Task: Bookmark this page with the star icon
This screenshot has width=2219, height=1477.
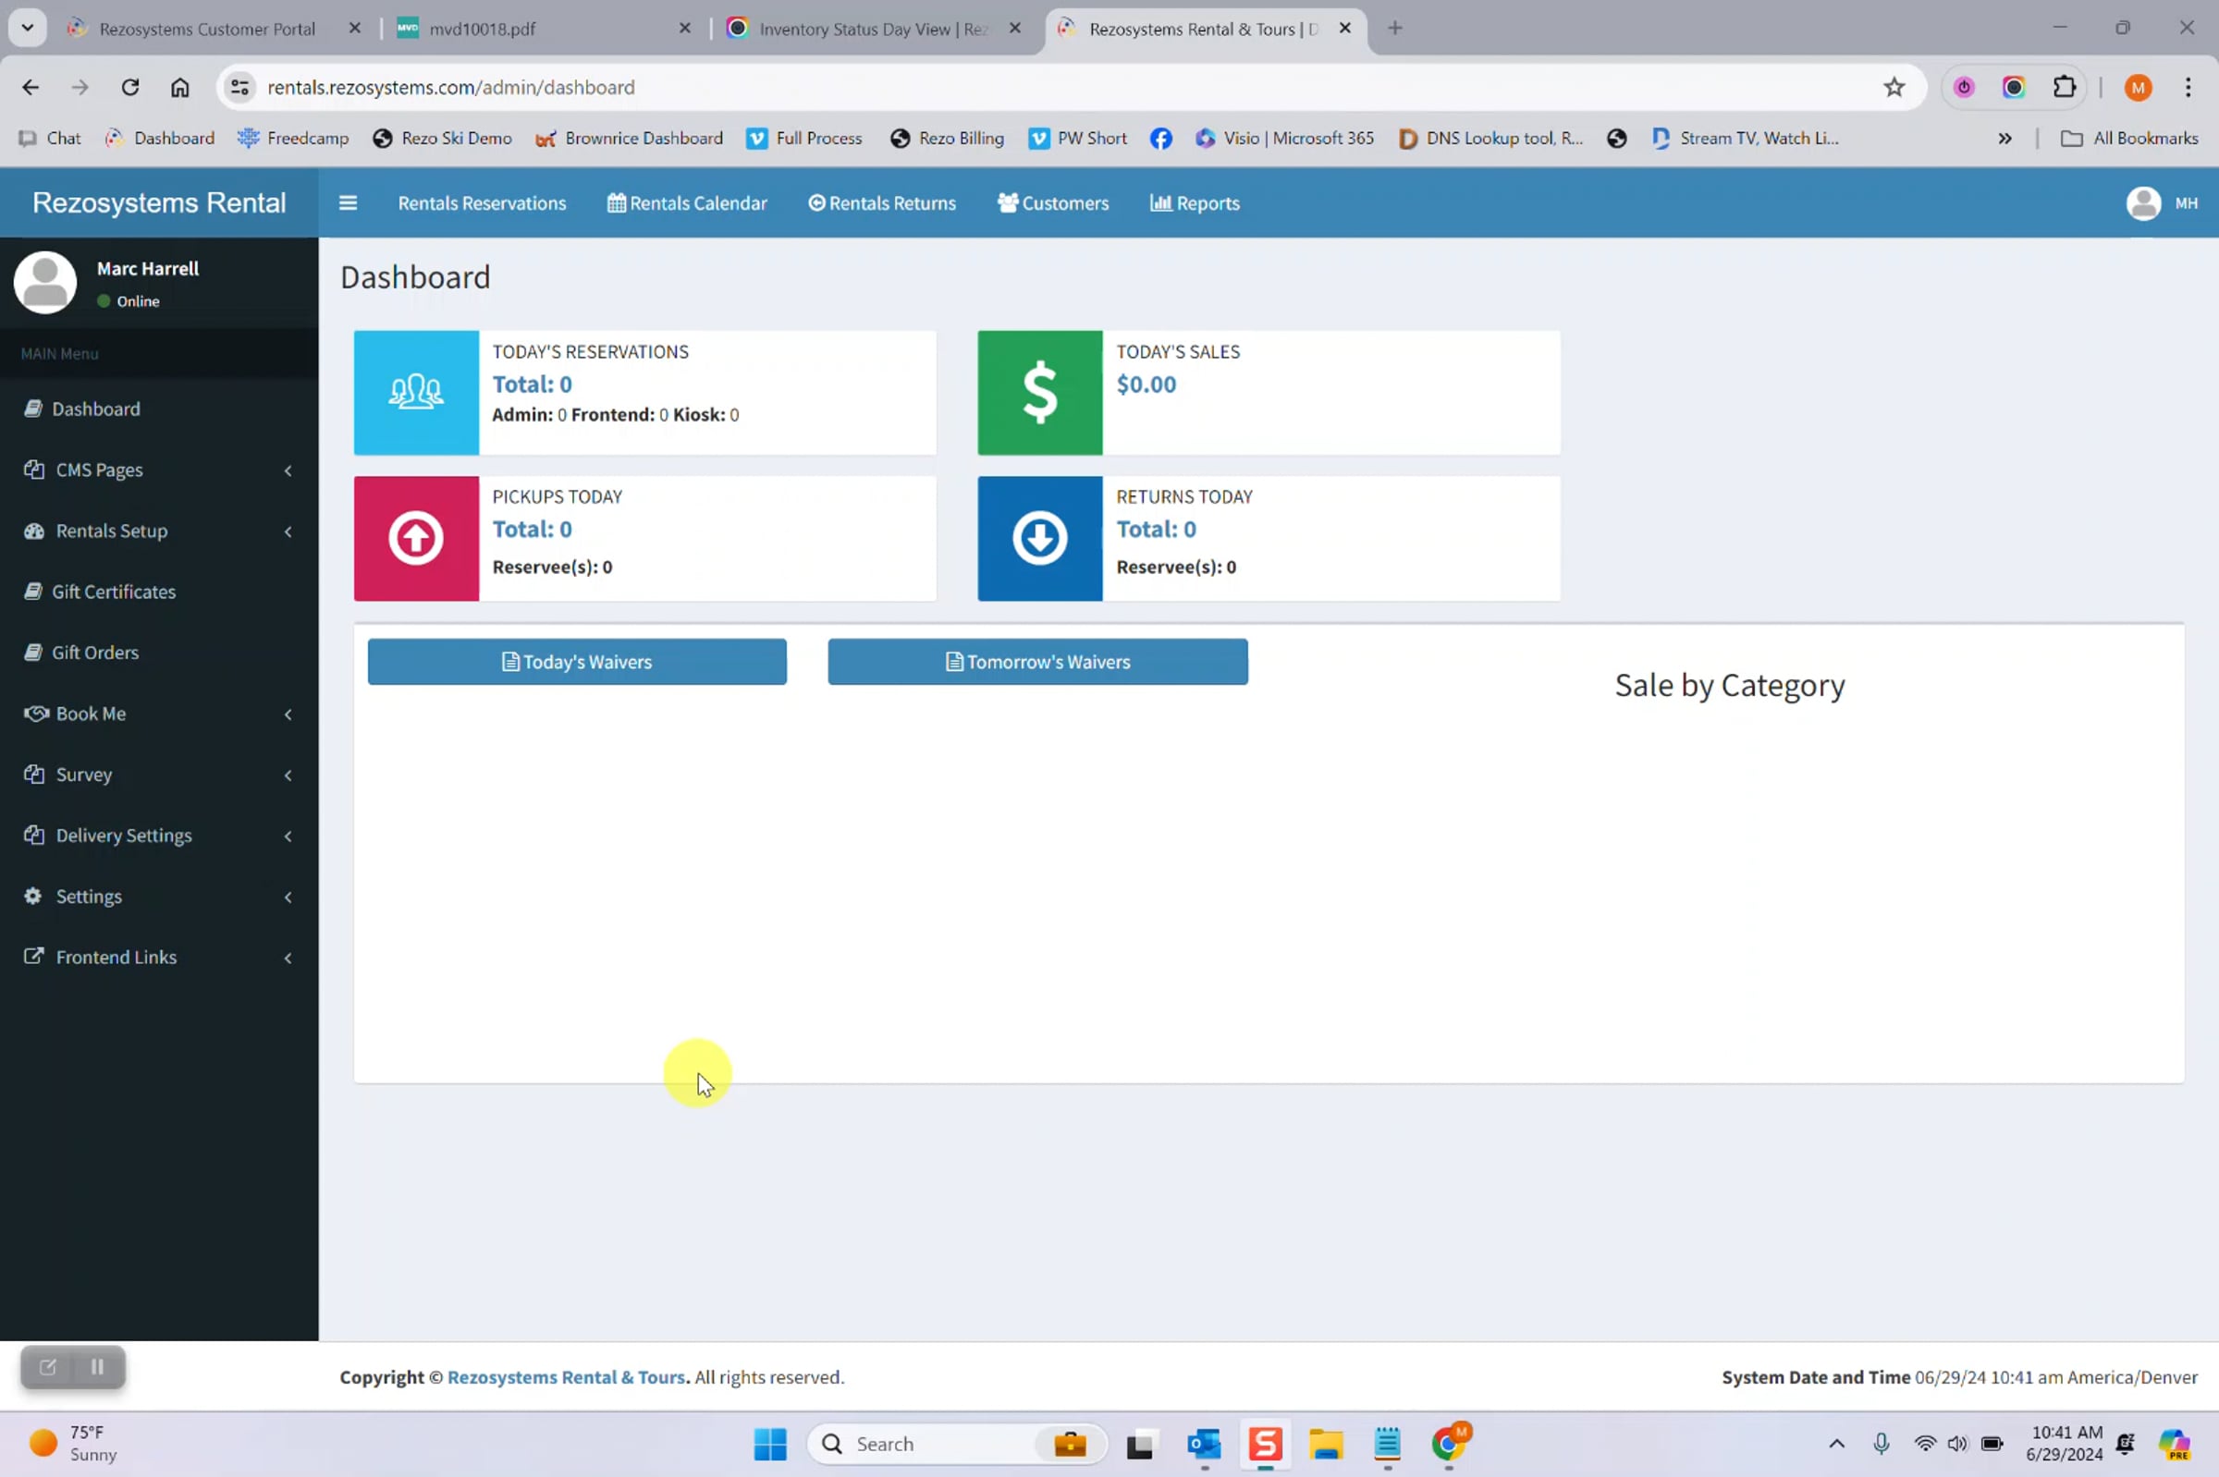Action: tap(1893, 87)
